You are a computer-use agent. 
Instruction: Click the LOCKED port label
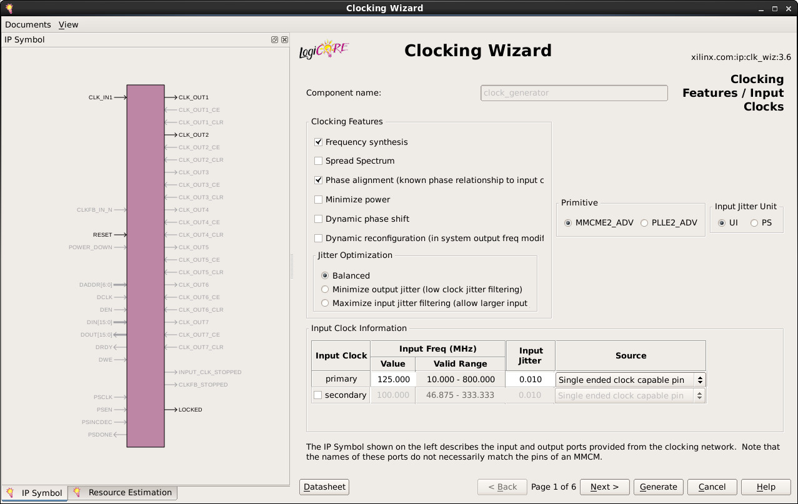(x=191, y=410)
